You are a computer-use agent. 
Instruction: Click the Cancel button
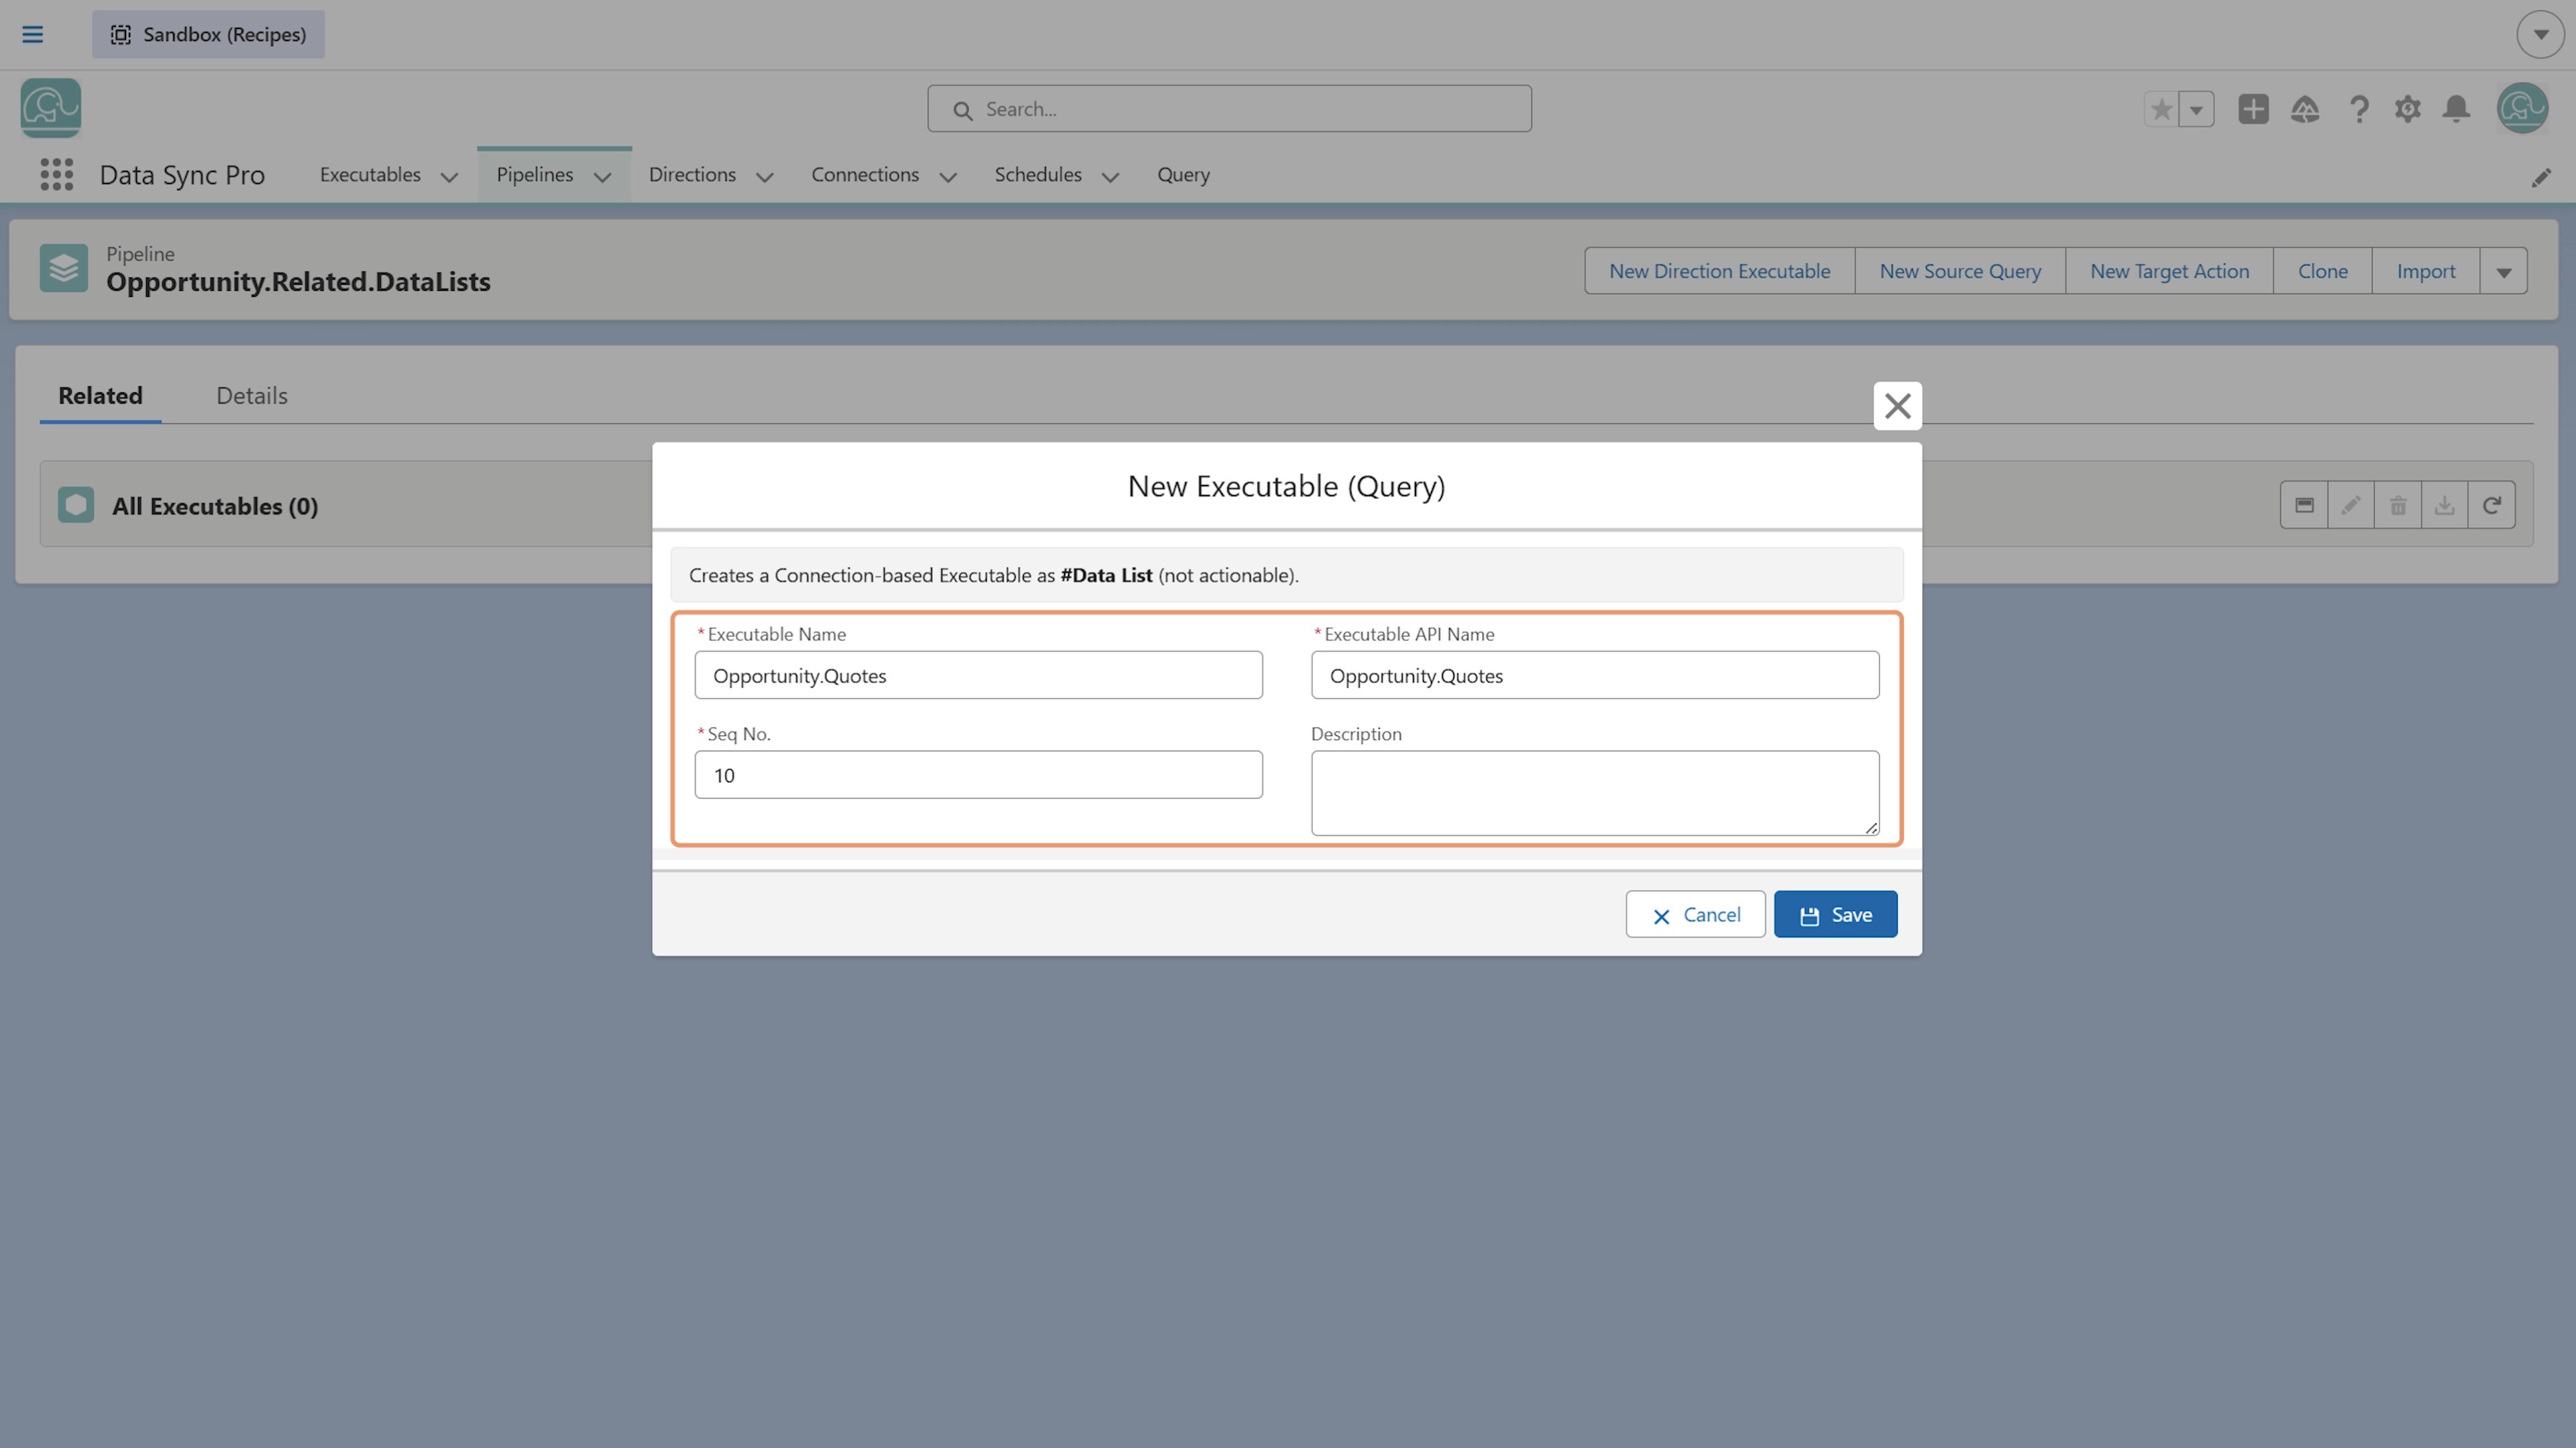tap(1696, 914)
